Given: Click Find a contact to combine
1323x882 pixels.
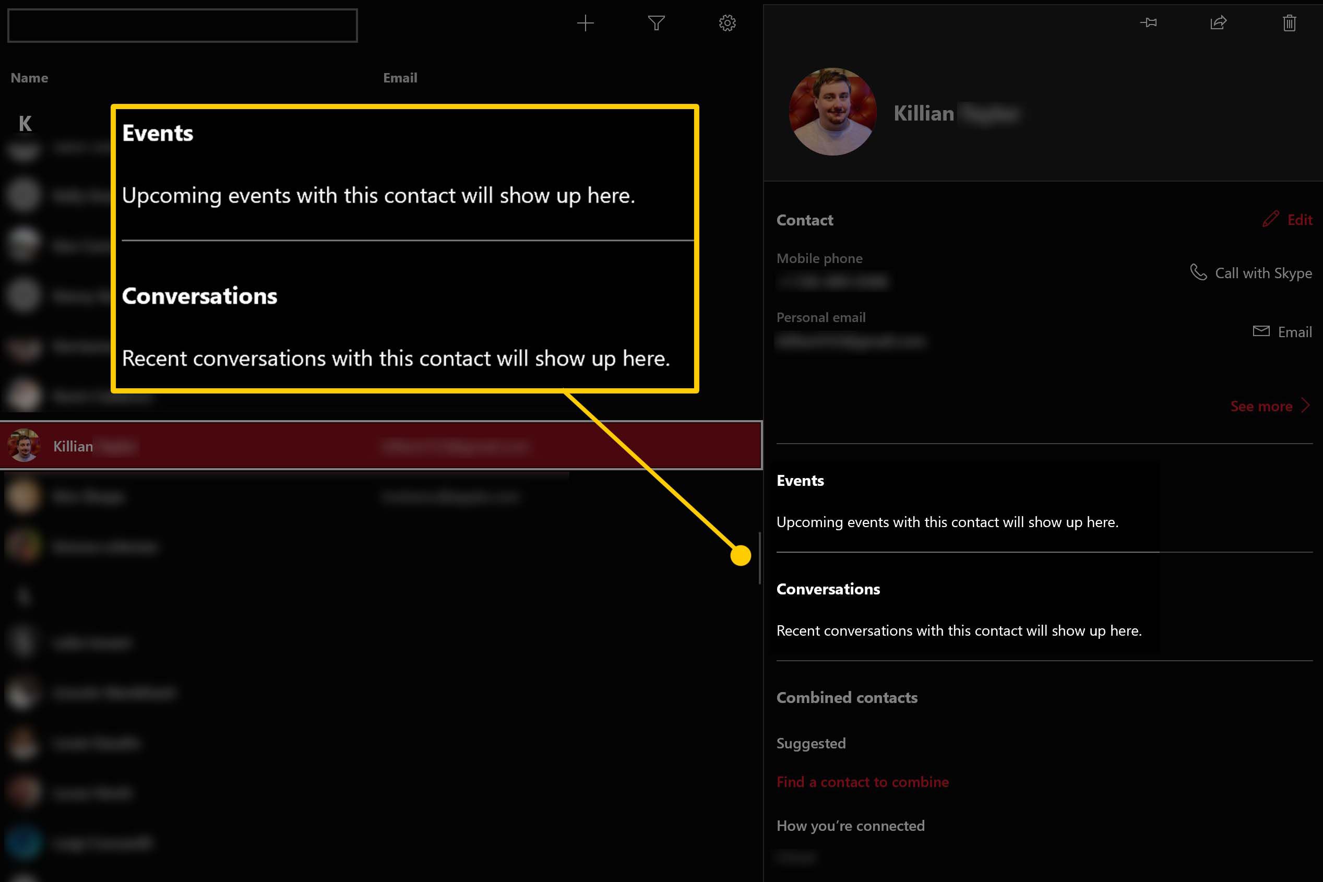Looking at the screenshot, I should coord(863,782).
